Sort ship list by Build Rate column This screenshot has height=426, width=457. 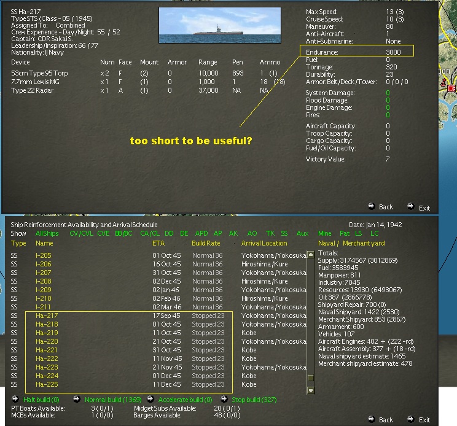tap(206, 244)
